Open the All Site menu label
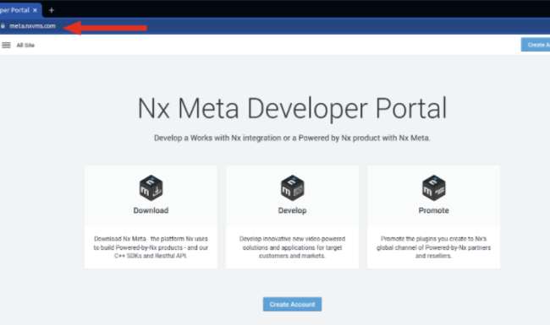Viewport: 550px width, 325px height. coord(25,45)
